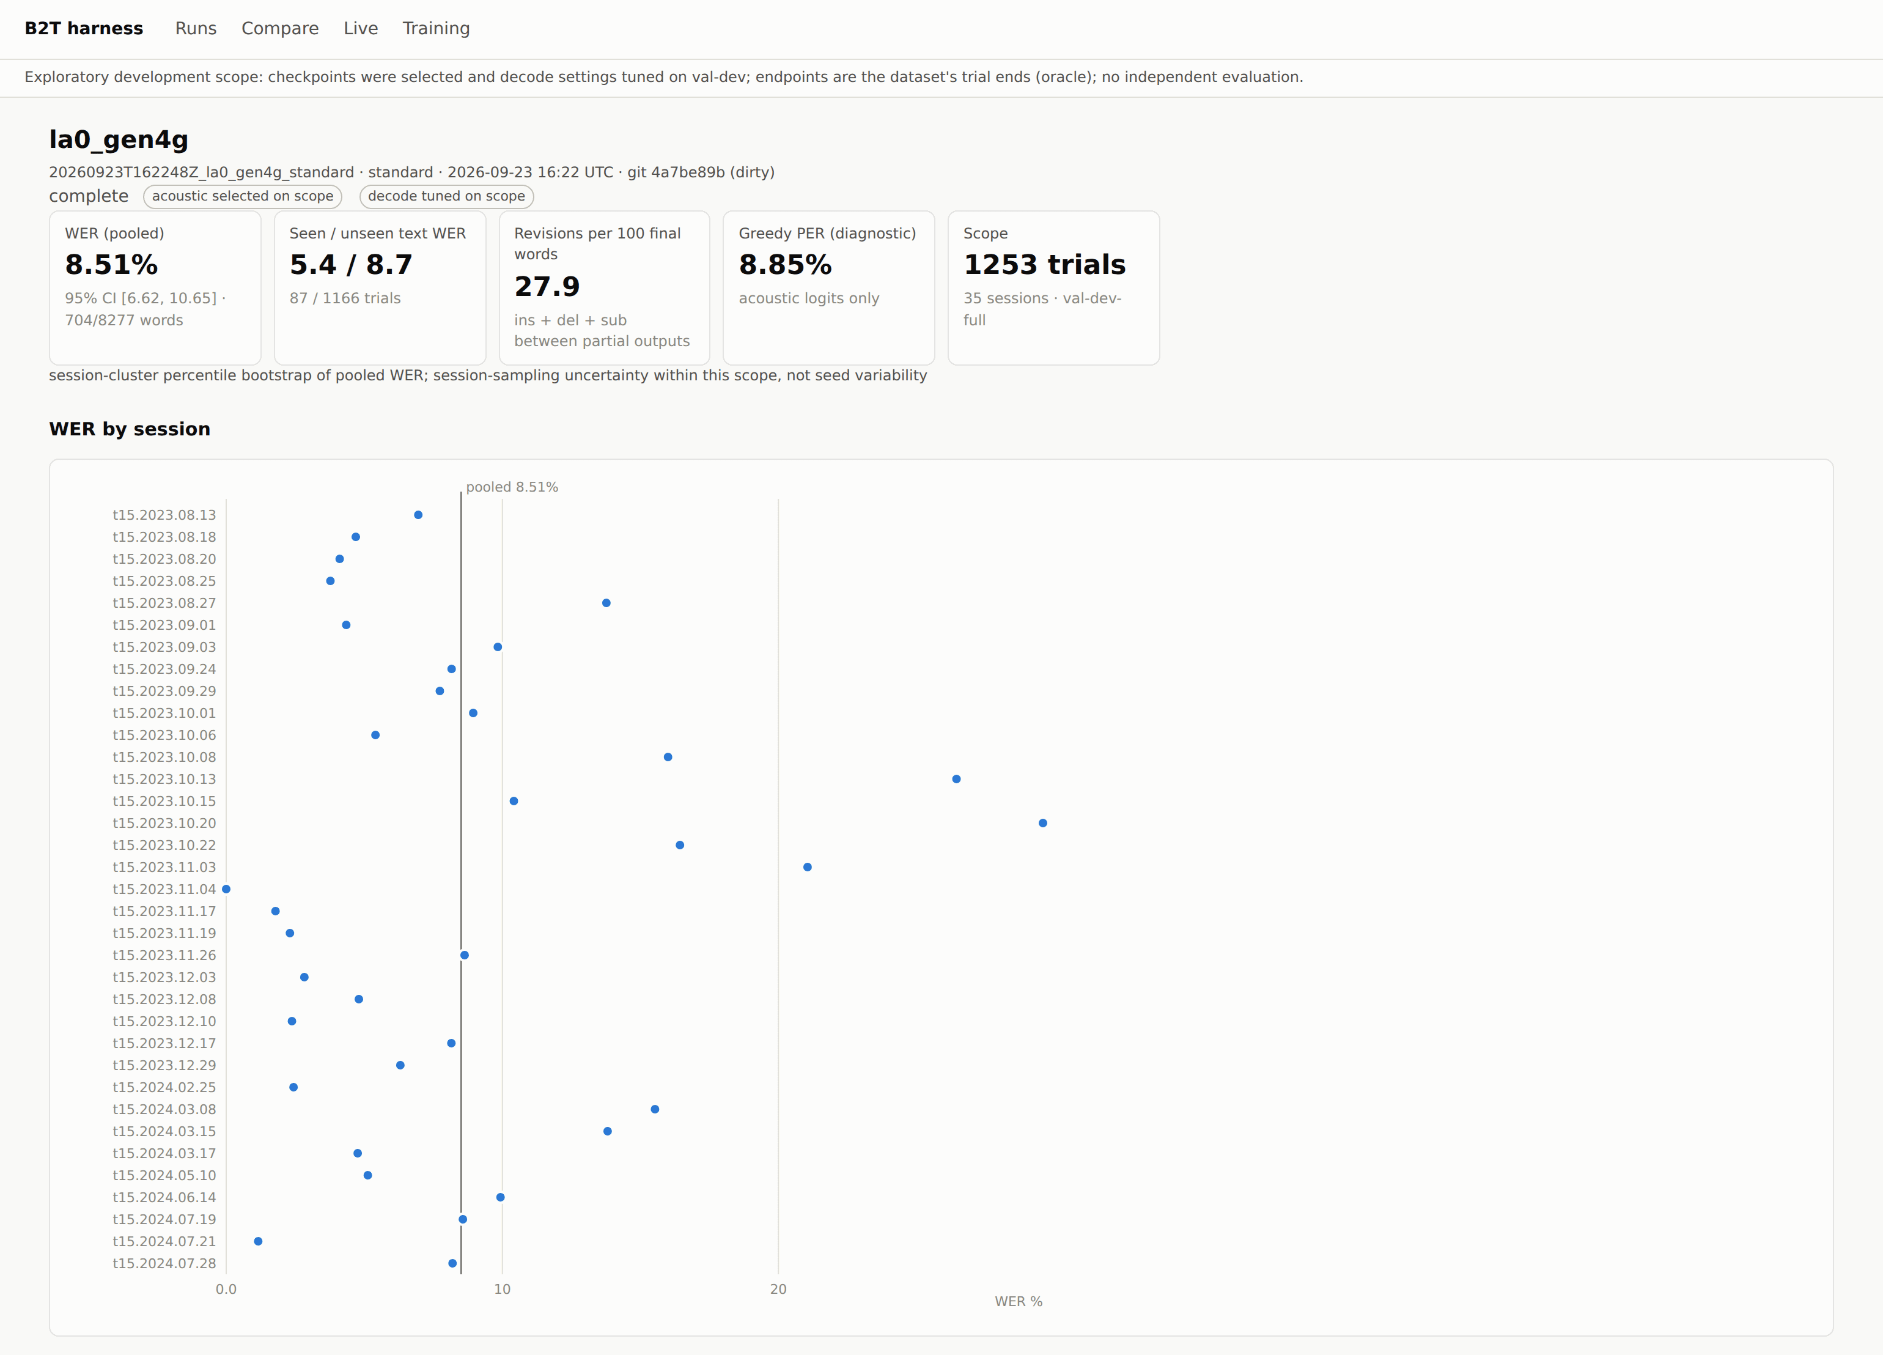
Task: Click the B2T harness title
Action: click(84, 28)
